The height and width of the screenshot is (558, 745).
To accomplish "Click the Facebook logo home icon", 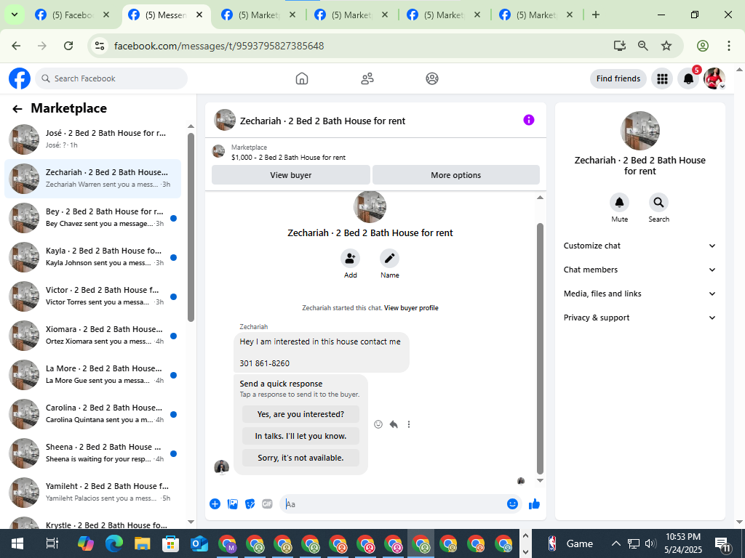I will (20, 78).
